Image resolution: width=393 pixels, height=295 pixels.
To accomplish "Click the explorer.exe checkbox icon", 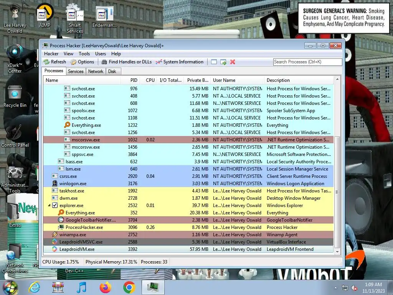I will tap(54, 205).
